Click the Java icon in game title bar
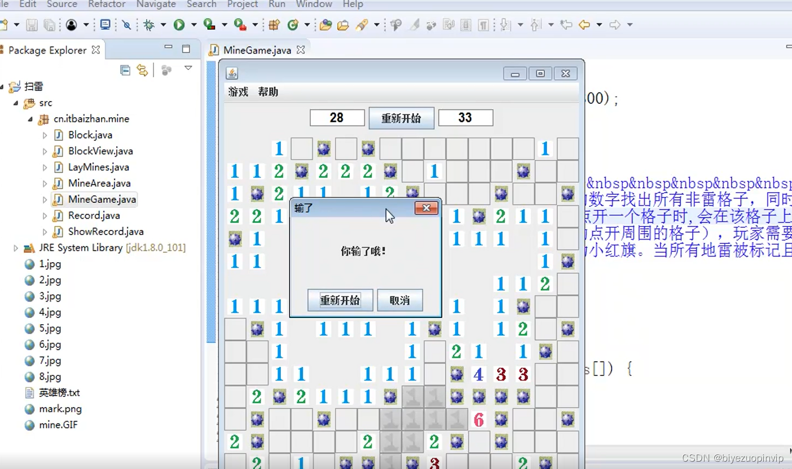 [x=232, y=73]
